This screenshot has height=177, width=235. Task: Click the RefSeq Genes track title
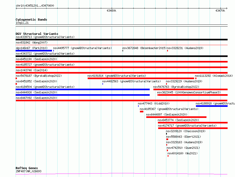point(27,168)
